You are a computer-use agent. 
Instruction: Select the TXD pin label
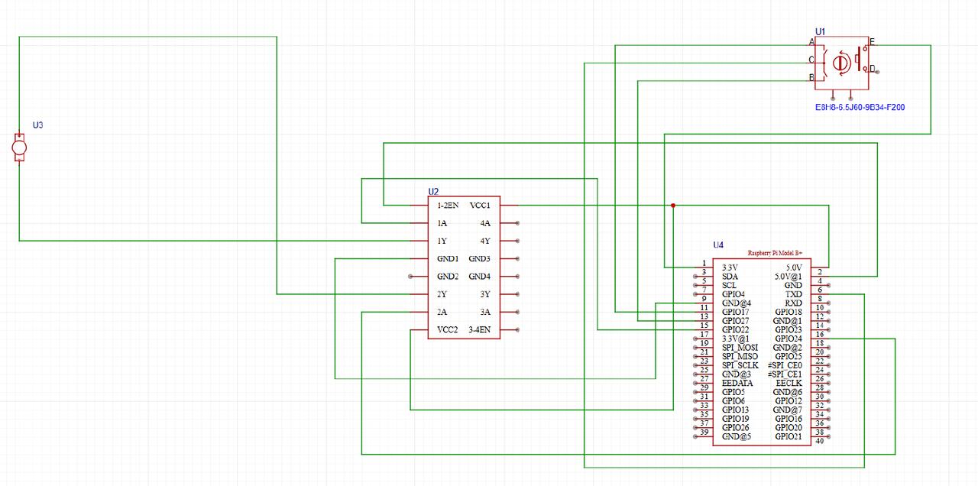pos(794,294)
